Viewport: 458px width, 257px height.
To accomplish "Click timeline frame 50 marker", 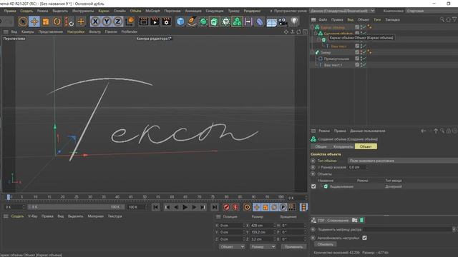I will pos(145,197).
